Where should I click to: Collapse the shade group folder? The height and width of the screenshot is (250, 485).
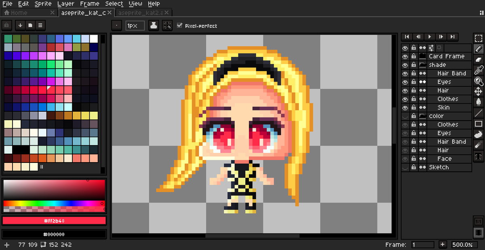coord(422,65)
